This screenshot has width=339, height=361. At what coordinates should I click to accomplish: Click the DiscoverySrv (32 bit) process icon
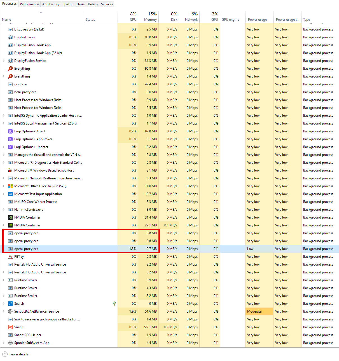10,29
